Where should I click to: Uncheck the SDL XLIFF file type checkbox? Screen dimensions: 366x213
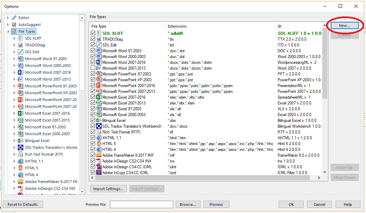[93, 33]
